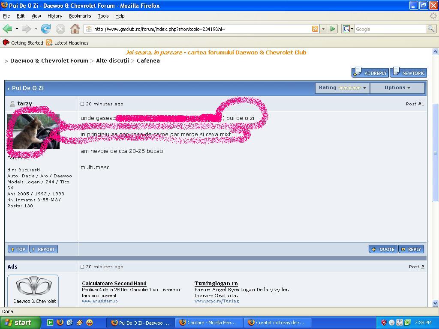Open the tarzy username profile link
This screenshot has width=439, height=329.
(24, 104)
